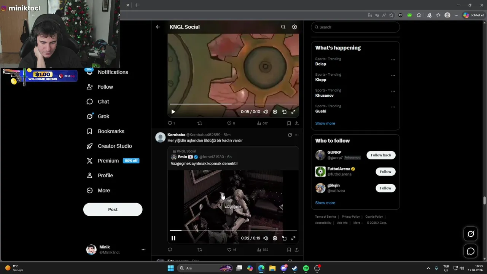Open Spotify from the taskbar

click(306, 268)
